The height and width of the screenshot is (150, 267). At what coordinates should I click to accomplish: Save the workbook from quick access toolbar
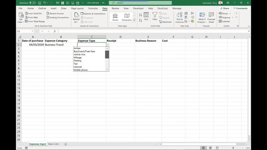pyautogui.click(x=40, y=3)
